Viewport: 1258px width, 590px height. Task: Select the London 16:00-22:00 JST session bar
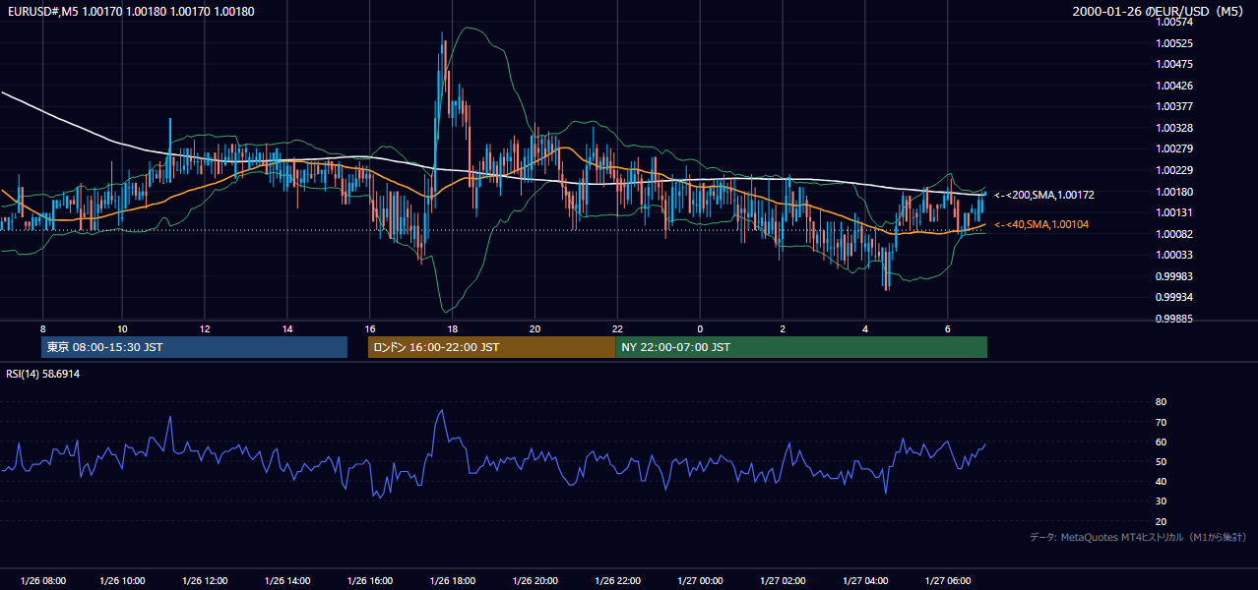491,347
